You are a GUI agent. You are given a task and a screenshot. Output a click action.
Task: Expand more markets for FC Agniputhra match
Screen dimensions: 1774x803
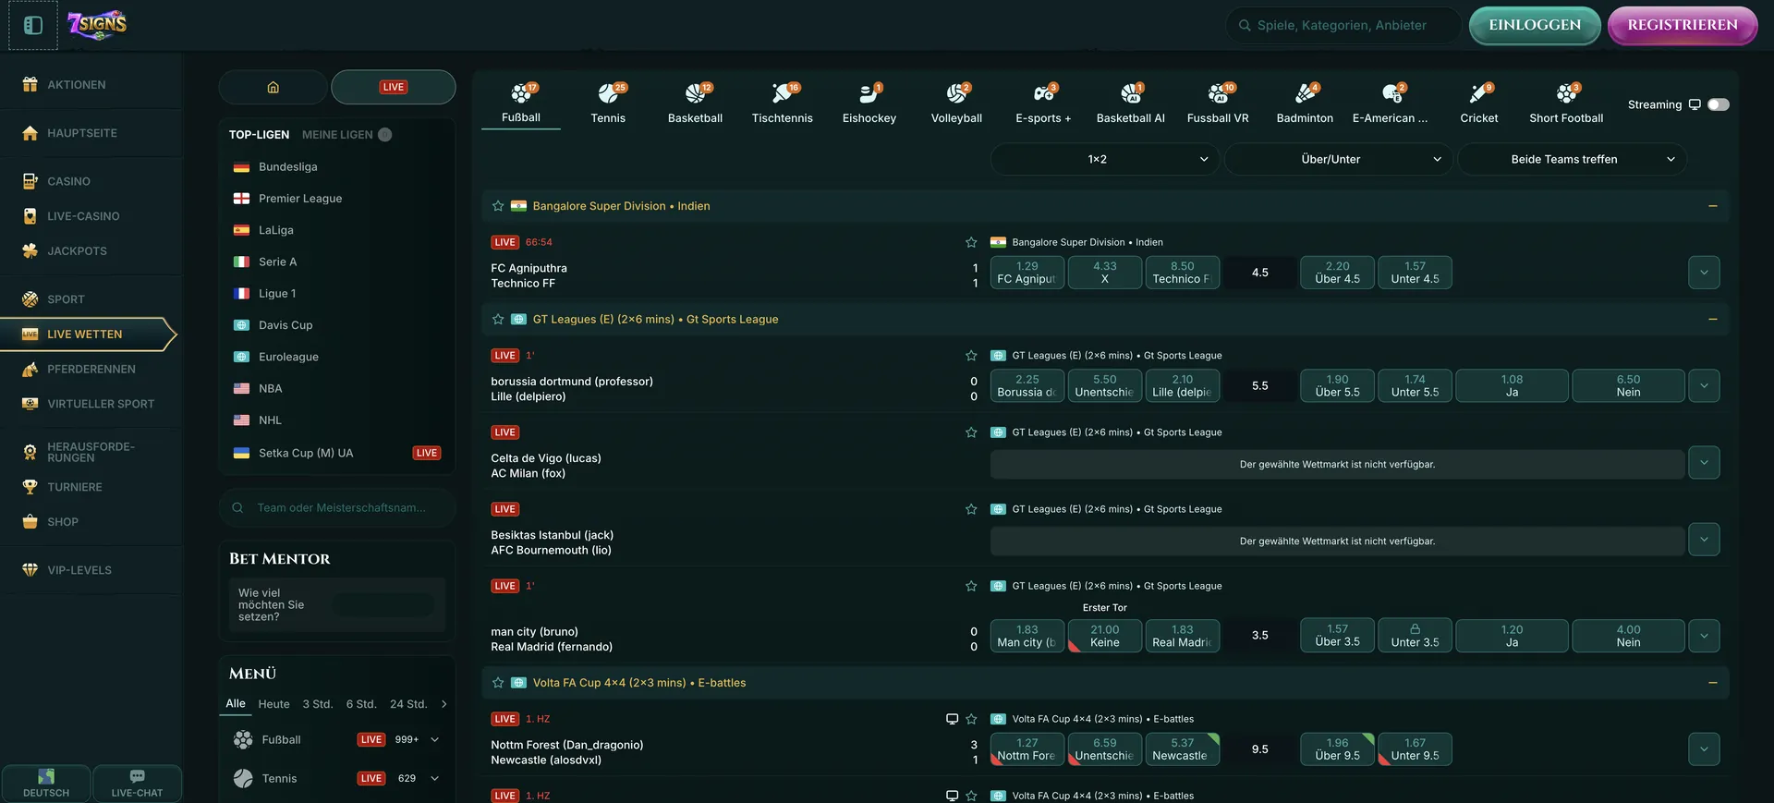click(x=1704, y=273)
